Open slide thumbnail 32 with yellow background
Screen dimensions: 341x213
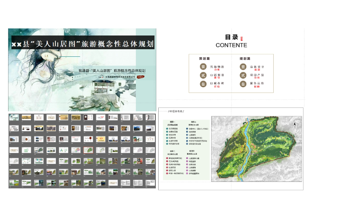pos(101,139)
